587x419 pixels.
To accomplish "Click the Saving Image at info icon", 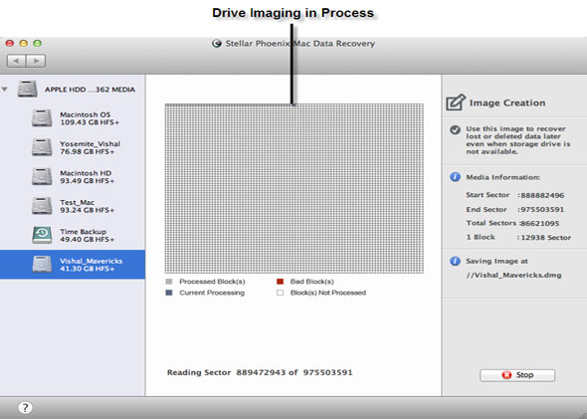I will (x=456, y=261).
